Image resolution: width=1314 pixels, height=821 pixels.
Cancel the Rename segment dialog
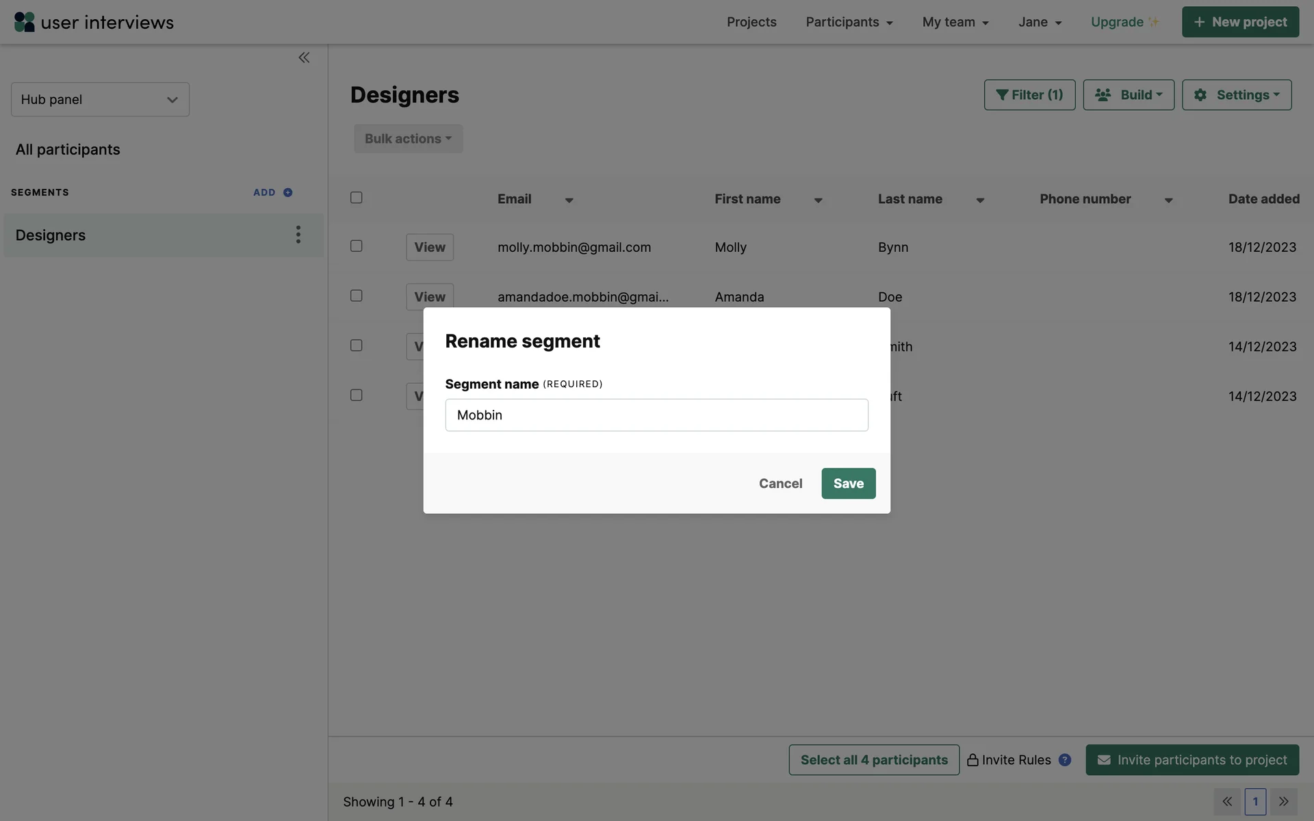pyautogui.click(x=780, y=483)
